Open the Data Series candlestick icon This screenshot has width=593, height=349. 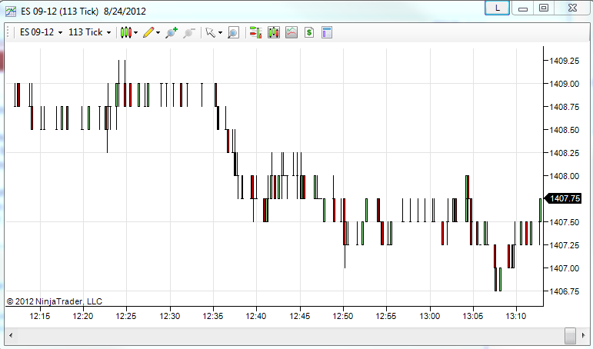274,32
